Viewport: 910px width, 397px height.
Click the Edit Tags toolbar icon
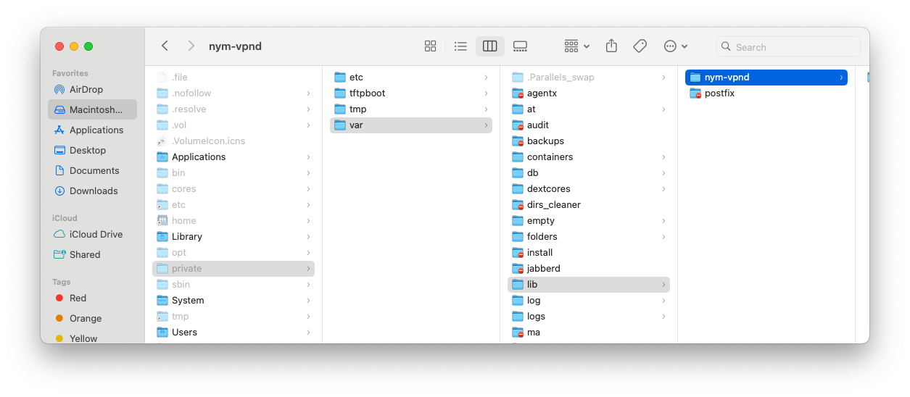(640, 46)
